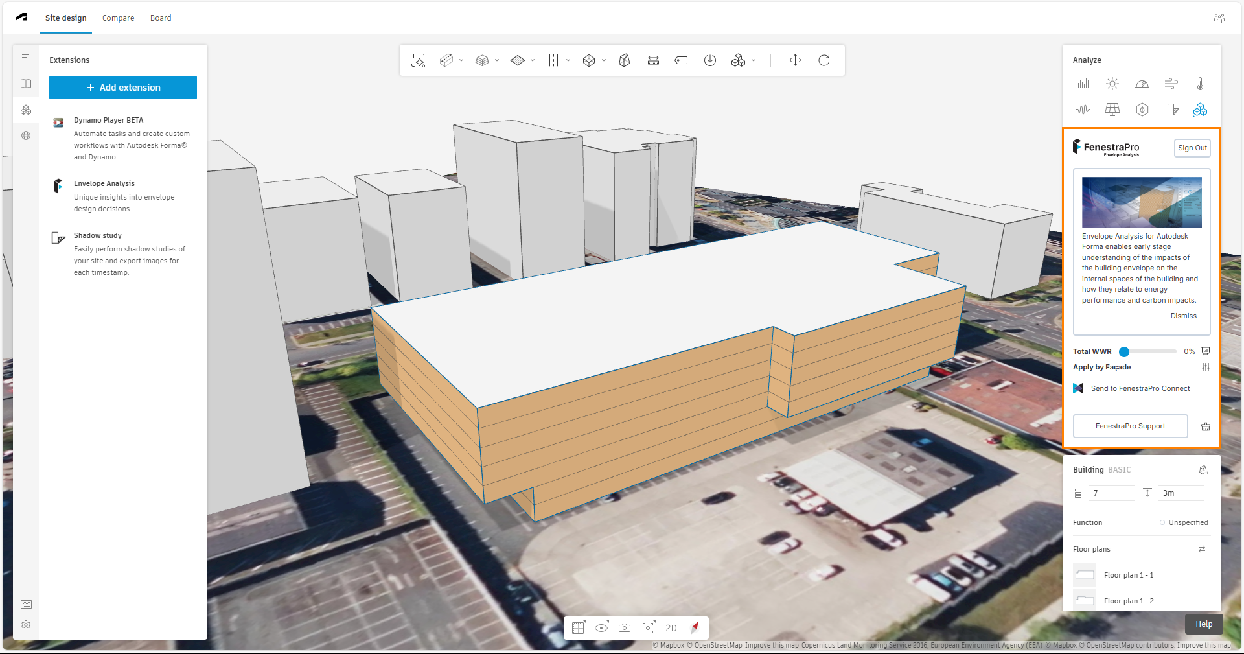1244x654 pixels.
Task: Click the monitor icon next to WWR percentage
Action: tap(1206, 351)
